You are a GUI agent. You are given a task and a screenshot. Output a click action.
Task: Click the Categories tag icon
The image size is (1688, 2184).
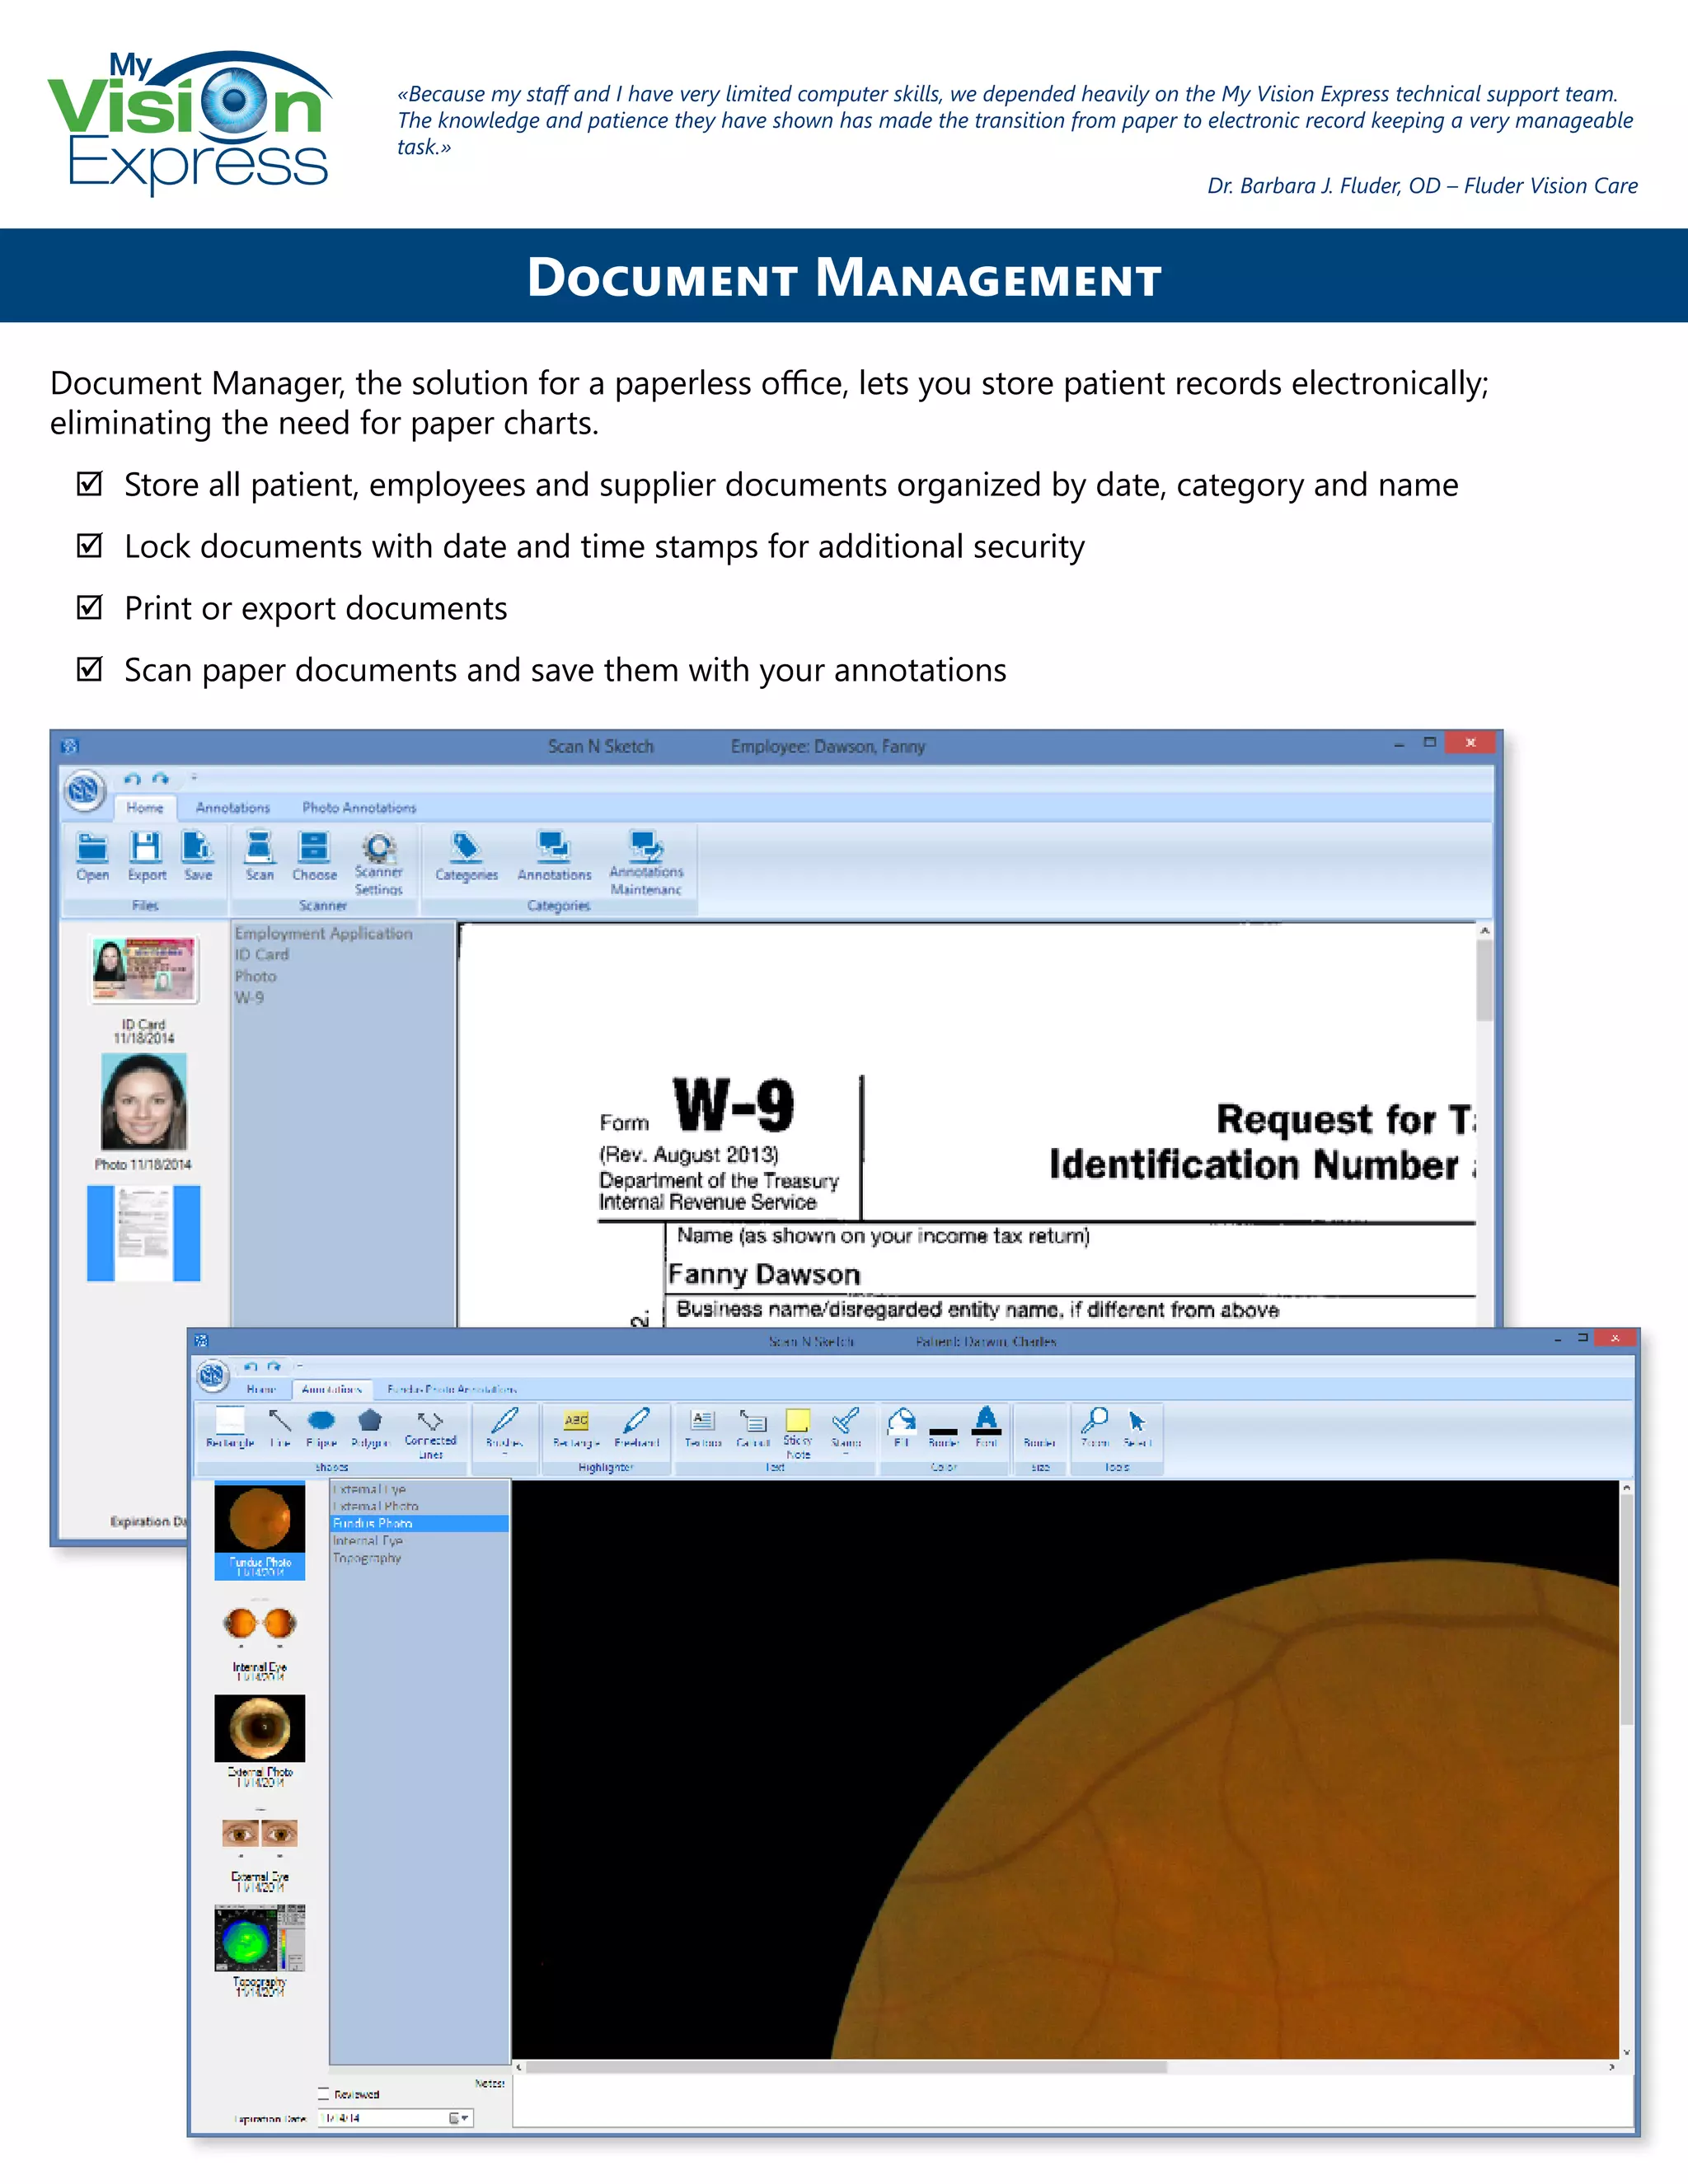tap(465, 848)
